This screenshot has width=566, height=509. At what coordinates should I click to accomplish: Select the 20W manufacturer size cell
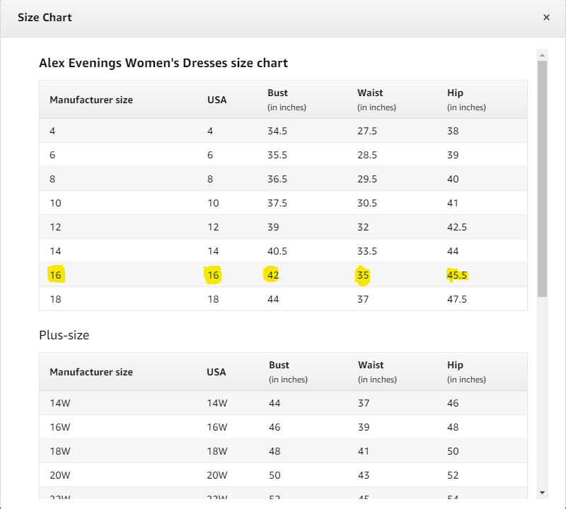(x=60, y=475)
